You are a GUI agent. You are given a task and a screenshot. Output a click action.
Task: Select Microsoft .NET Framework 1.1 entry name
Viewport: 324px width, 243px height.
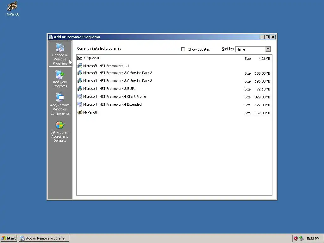coord(106,66)
